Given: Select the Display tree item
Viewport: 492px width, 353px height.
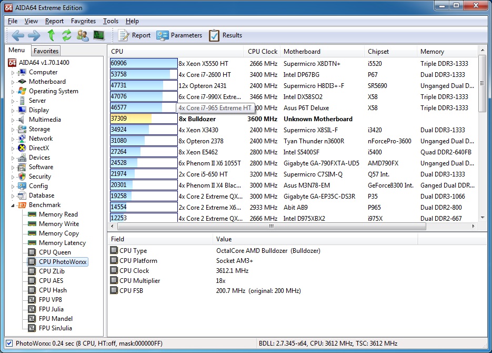Looking at the screenshot, I should click(39, 110).
